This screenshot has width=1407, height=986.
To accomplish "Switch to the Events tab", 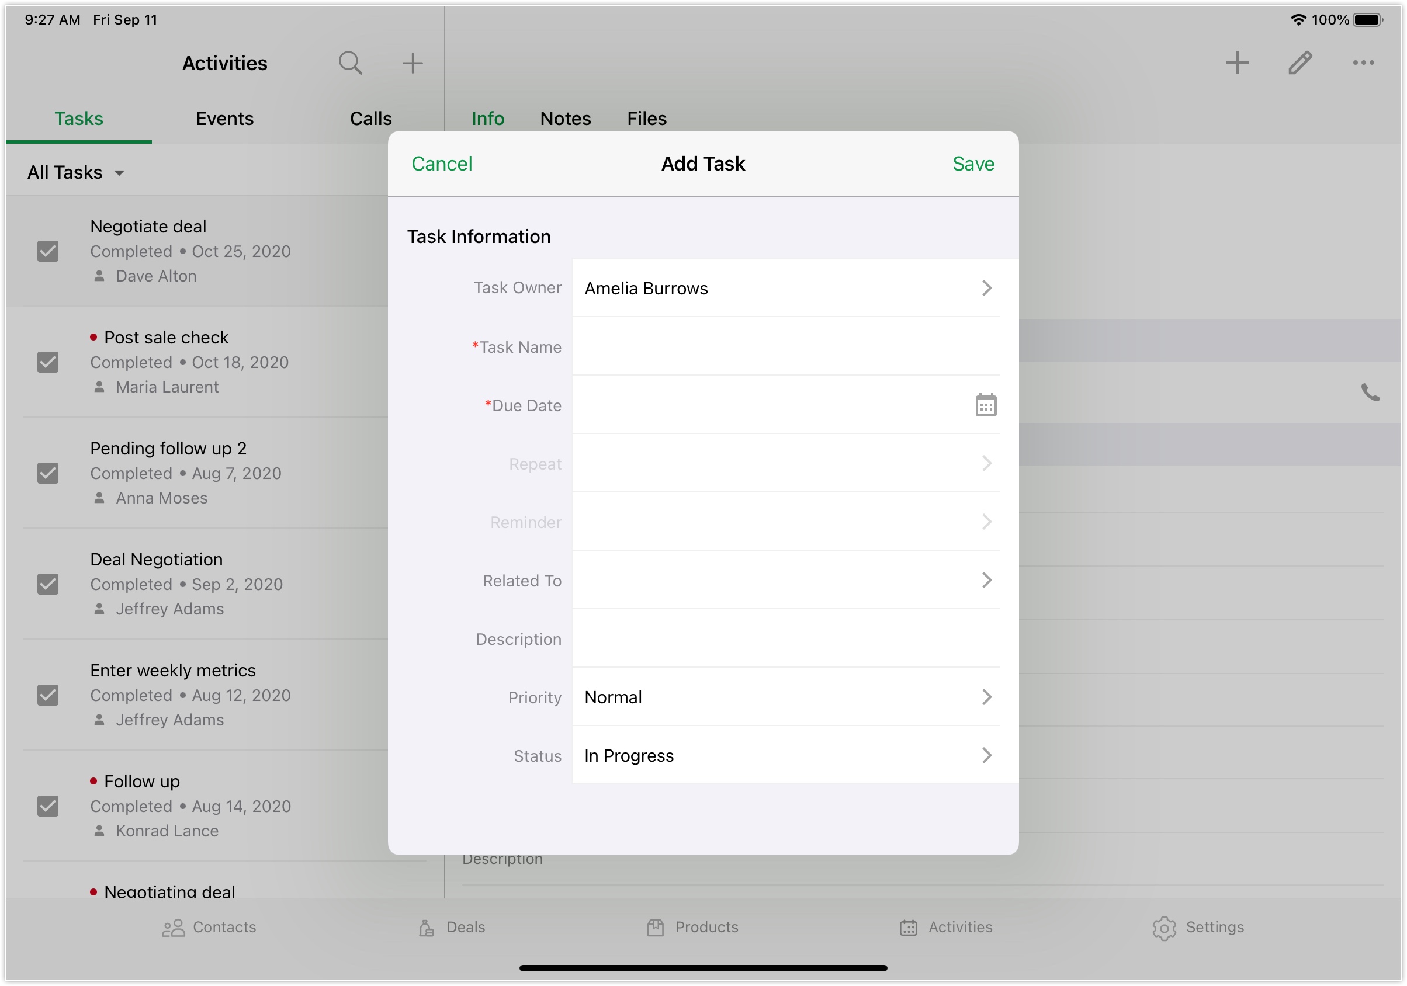I will click(224, 119).
